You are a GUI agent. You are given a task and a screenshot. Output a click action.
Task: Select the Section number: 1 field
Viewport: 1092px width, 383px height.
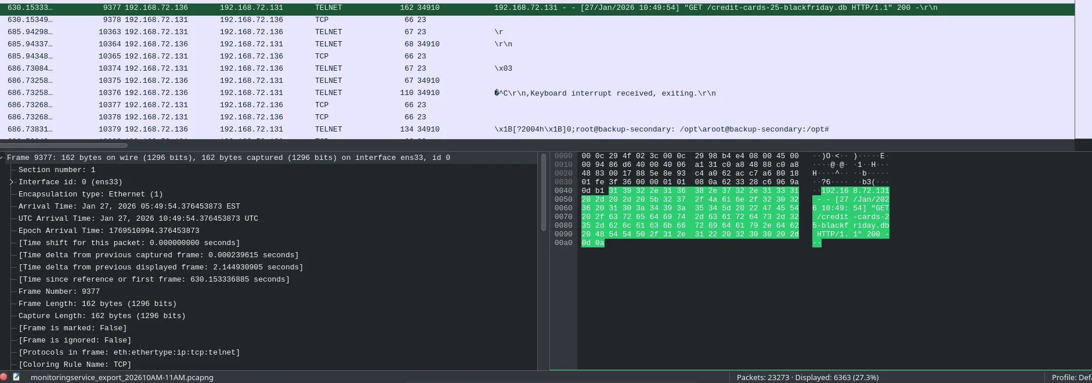[x=57, y=170]
